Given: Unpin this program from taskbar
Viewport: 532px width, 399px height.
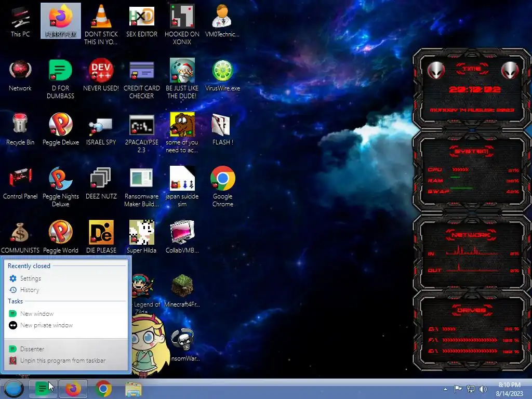Looking at the screenshot, I should (66, 361).
